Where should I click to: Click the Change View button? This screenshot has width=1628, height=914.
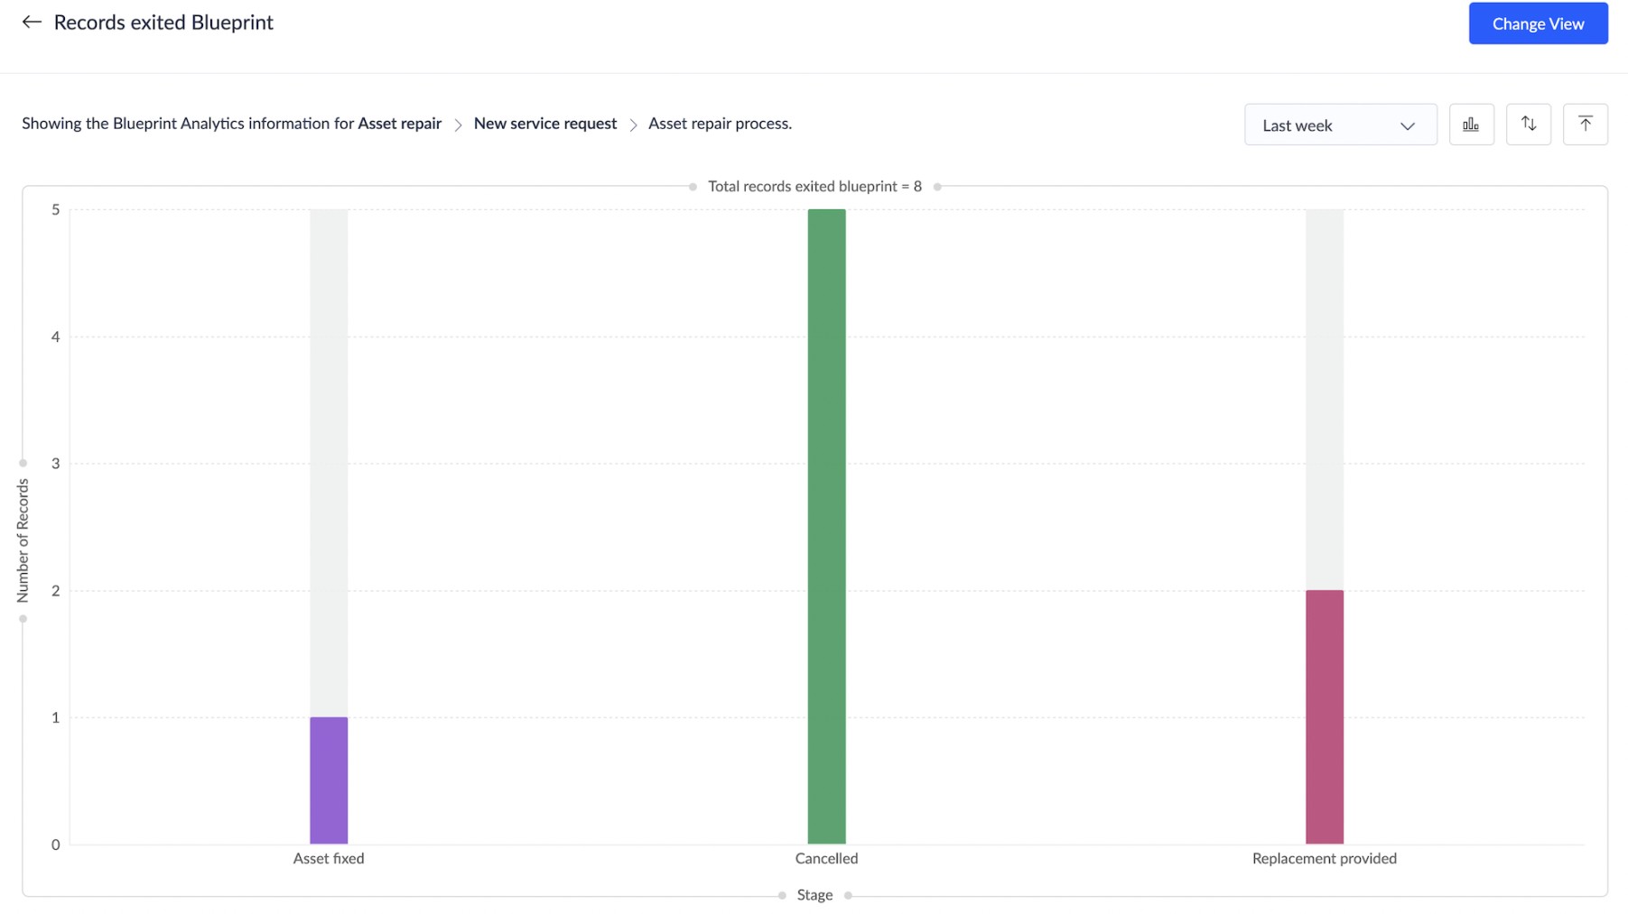click(1538, 23)
